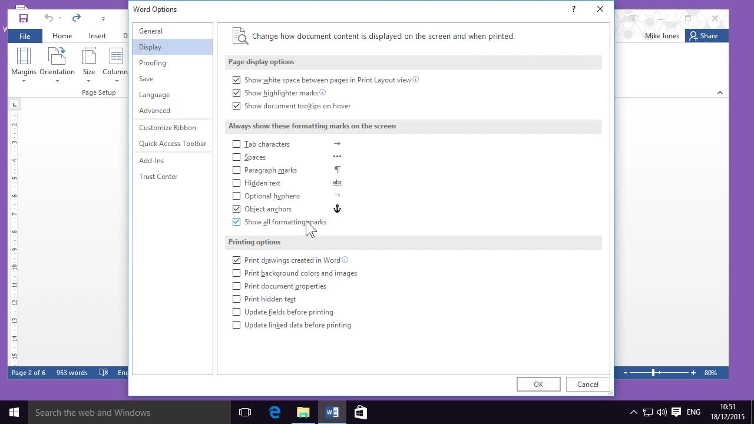Toggle Show highlighter marks checkbox
The width and height of the screenshot is (754, 424).
click(x=236, y=93)
